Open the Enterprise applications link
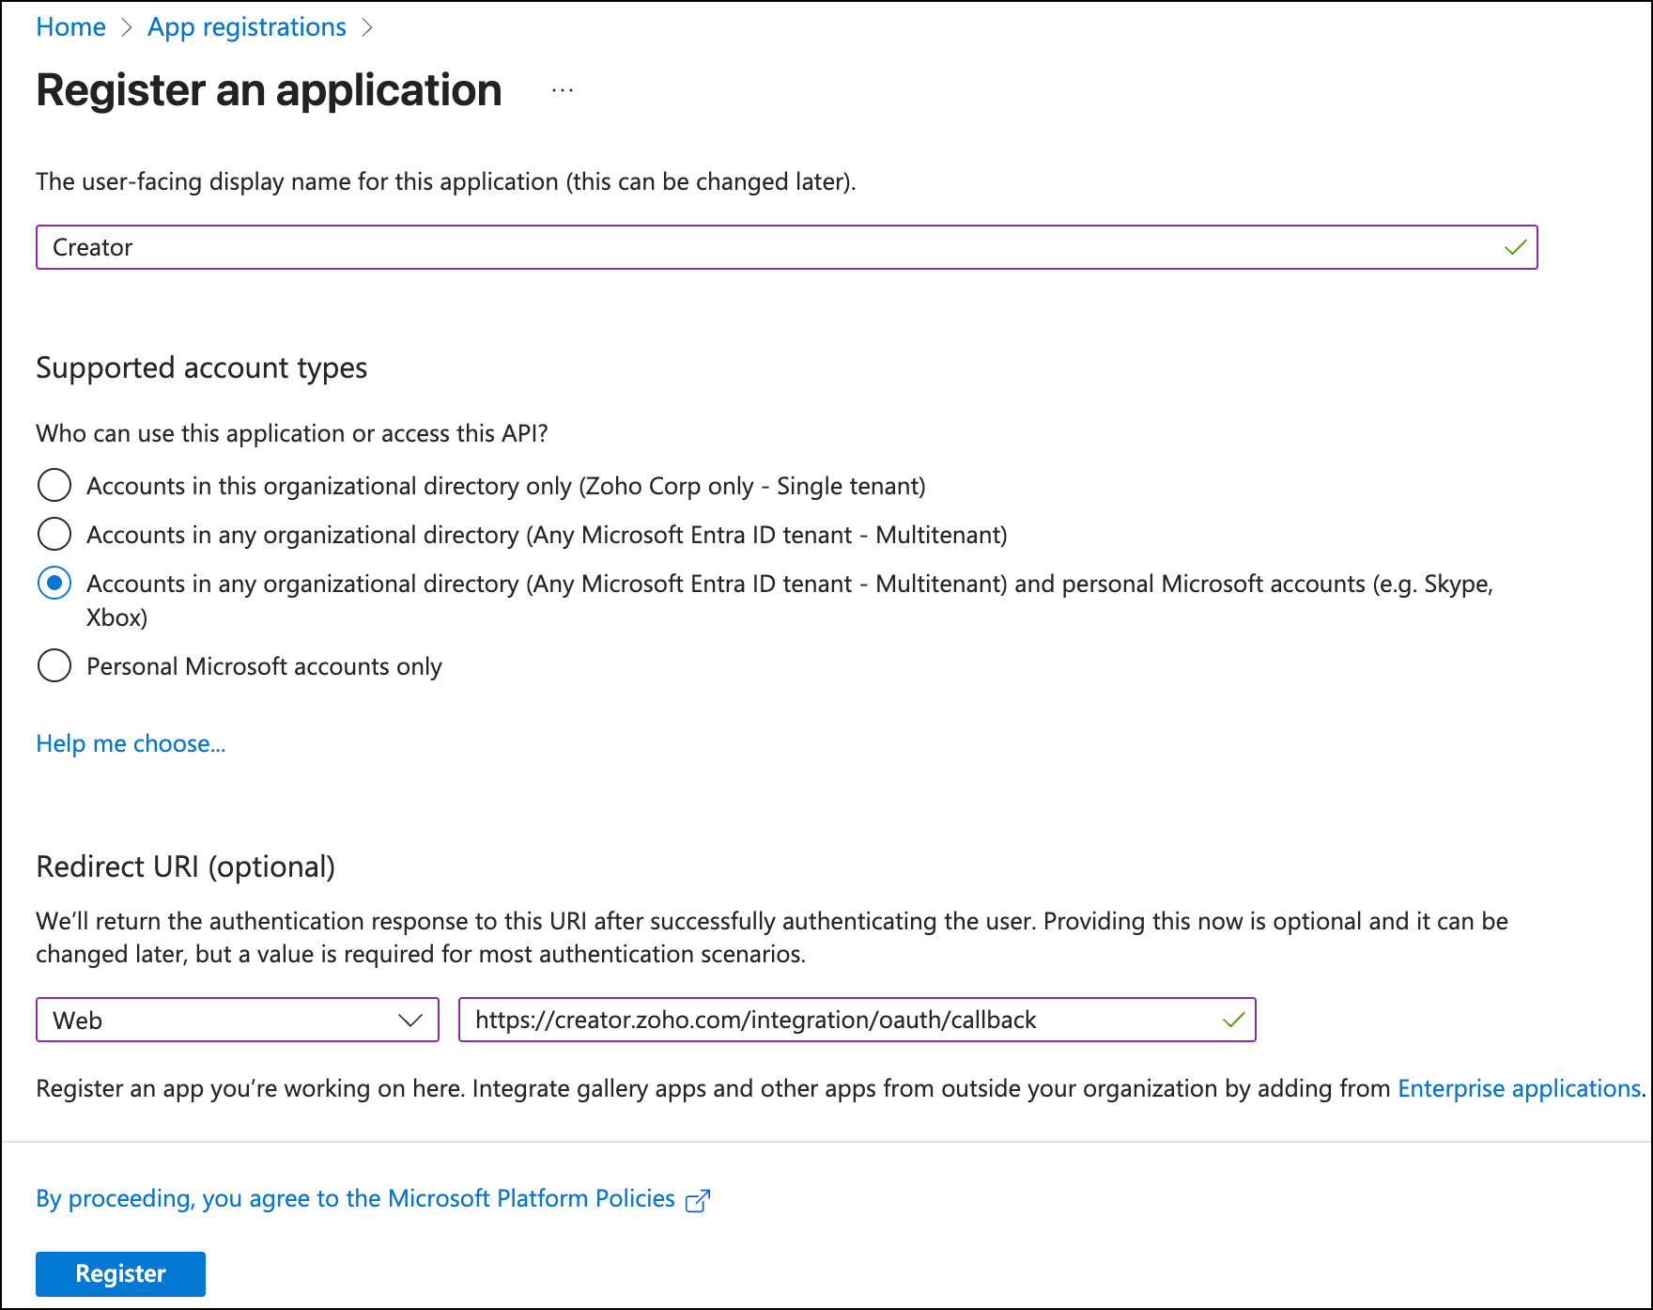This screenshot has width=1653, height=1310. 1519,1088
